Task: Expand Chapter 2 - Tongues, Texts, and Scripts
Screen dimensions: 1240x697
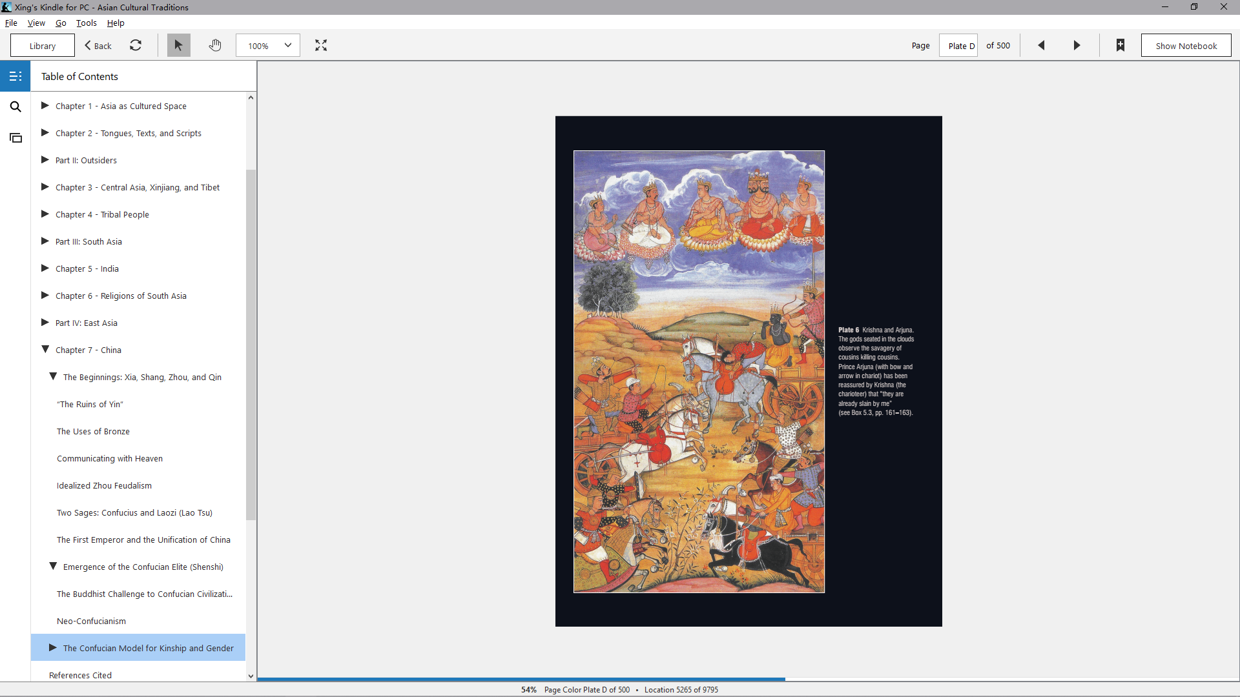Action: tap(45, 132)
